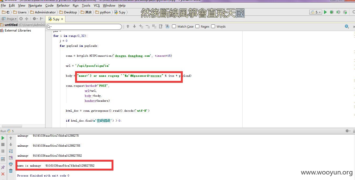355x180 pixels.
Task: Click C: drive breadcrumb
Action: click(6, 12)
